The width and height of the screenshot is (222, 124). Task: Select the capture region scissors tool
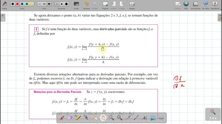click(153, 118)
